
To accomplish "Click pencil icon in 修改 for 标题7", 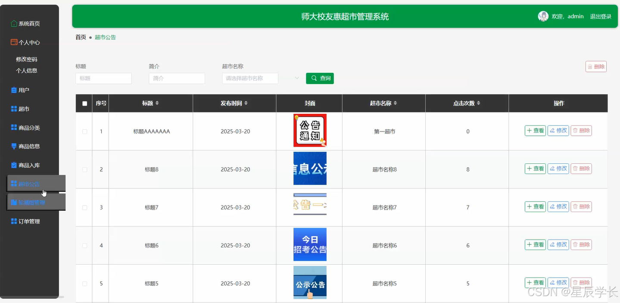I will click(552, 206).
